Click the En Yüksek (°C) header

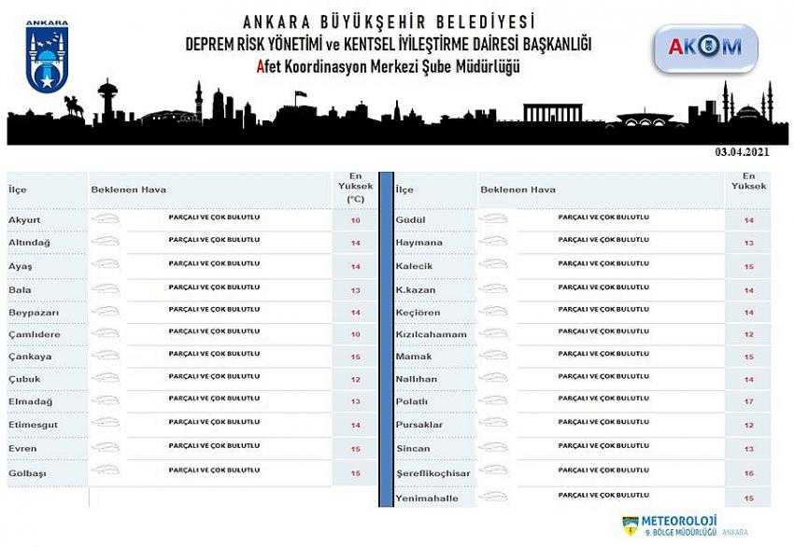[x=355, y=187]
